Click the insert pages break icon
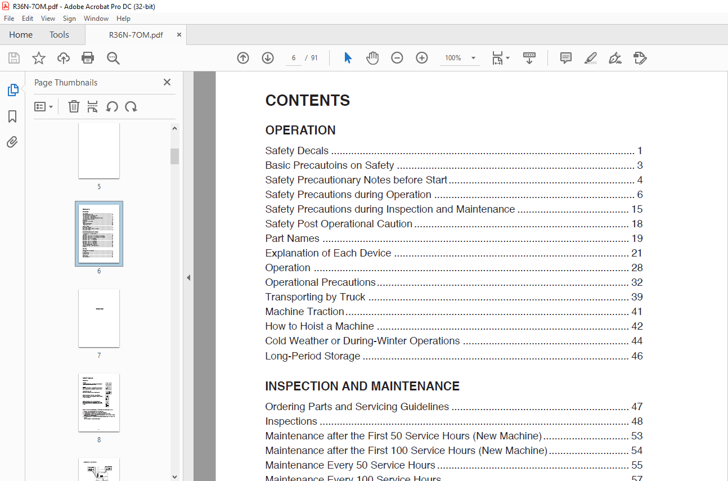 [x=93, y=106]
